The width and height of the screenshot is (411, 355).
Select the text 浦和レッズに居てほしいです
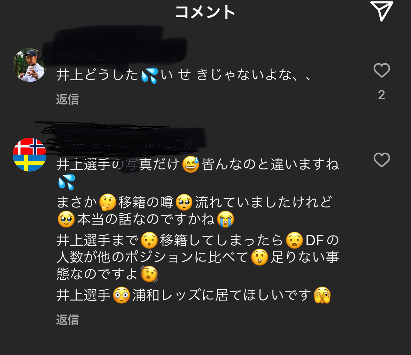click(x=222, y=295)
